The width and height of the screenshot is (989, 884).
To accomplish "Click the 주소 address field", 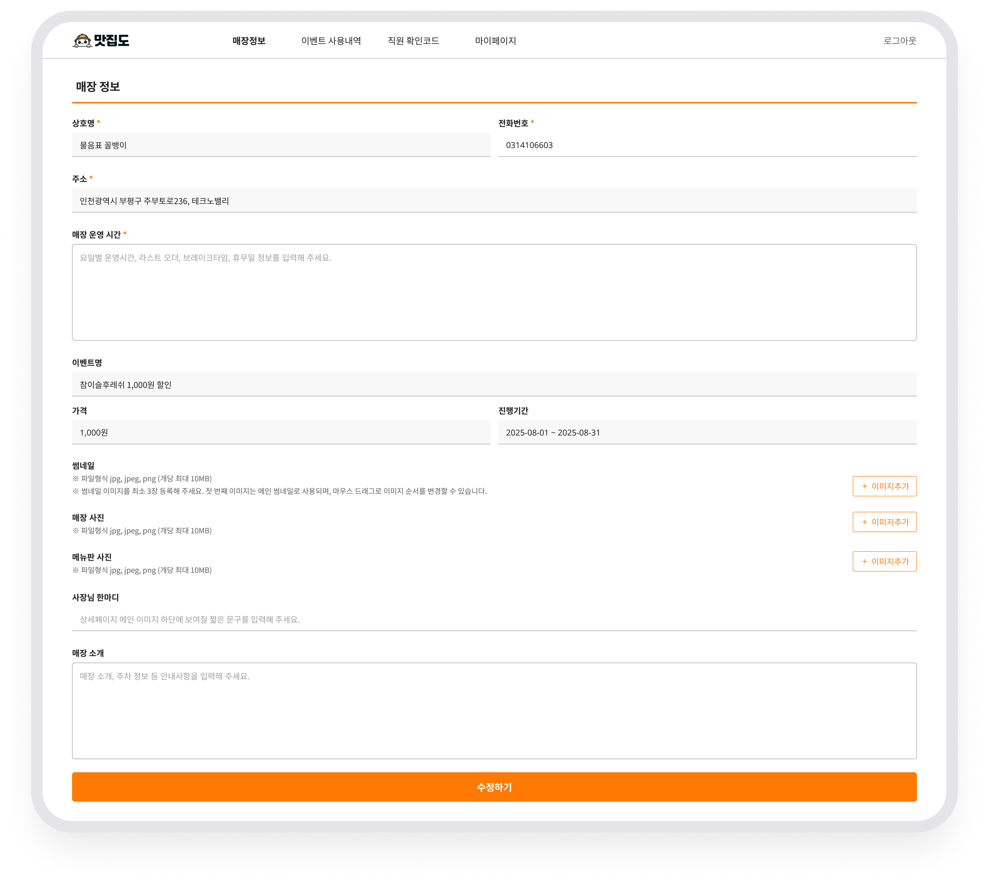I will tap(494, 201).
